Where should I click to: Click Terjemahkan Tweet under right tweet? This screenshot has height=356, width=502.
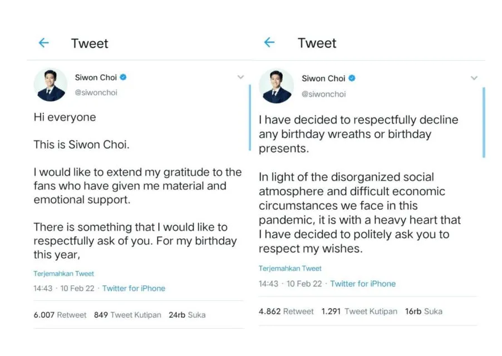(290, 268)
